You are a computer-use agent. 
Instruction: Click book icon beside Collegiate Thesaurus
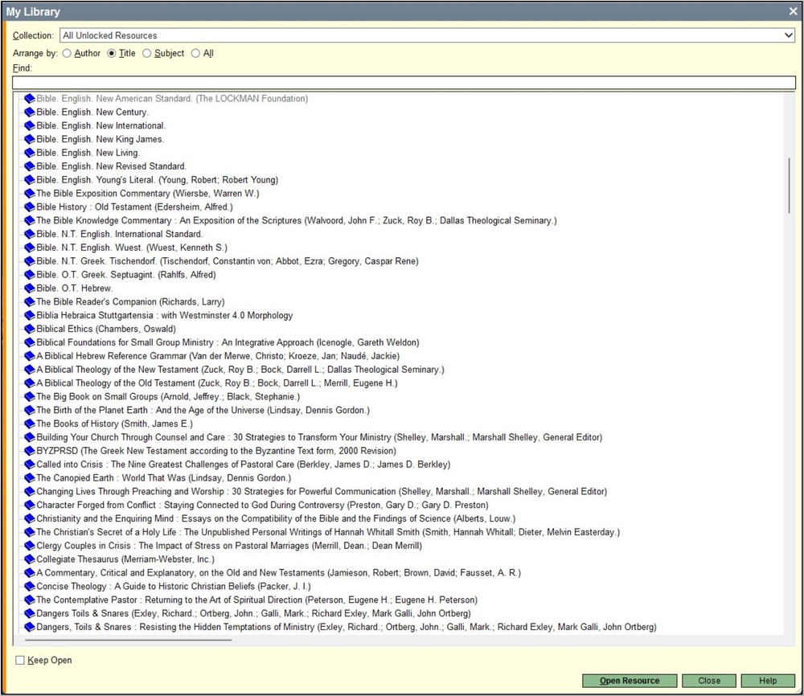point(30,559)
